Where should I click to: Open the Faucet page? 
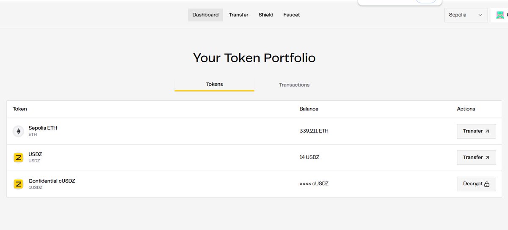[292, 15]
